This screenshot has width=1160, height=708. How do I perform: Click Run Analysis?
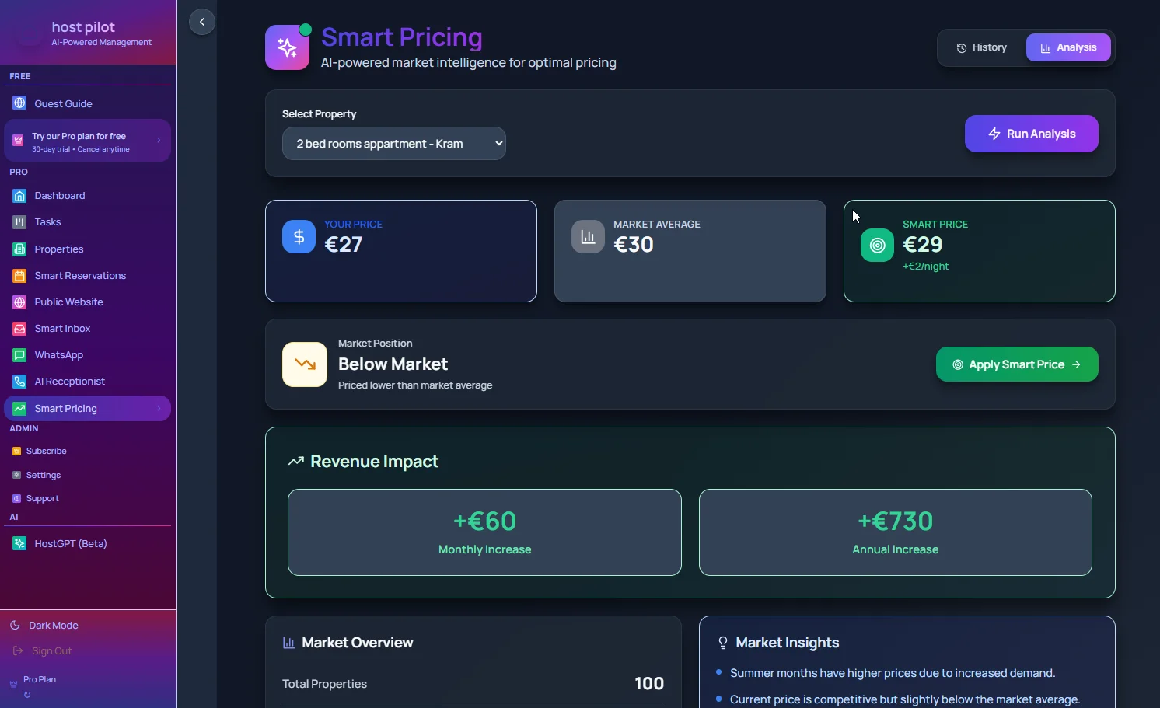[x=1031, y=134]
